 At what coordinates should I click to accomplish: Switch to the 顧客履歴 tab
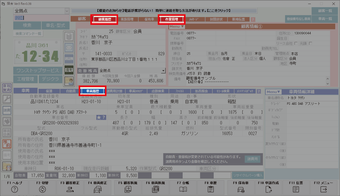105,19
